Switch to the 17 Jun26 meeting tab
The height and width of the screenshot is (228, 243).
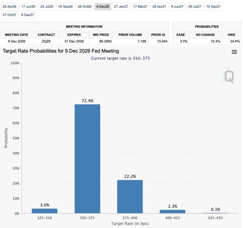coord(28,6)
